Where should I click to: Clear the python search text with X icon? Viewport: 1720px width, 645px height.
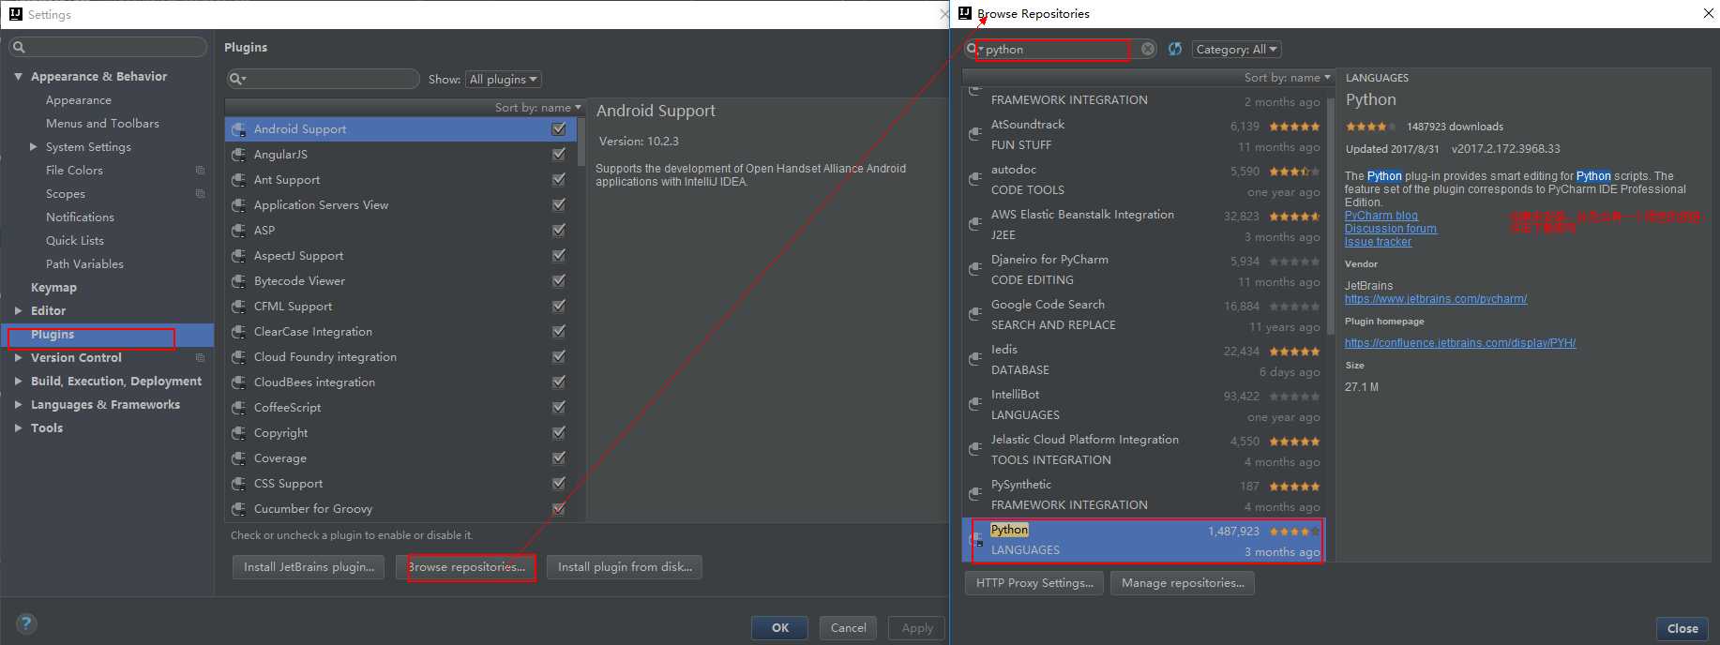1148,50
